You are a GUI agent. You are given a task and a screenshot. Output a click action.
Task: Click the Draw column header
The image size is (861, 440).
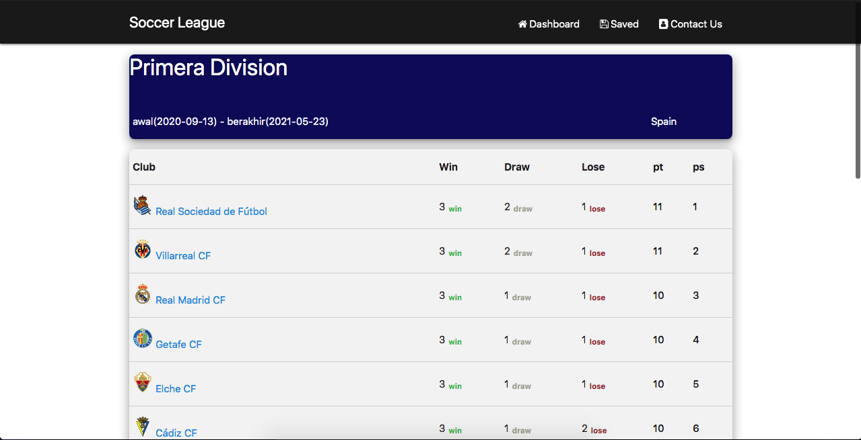pos(517,167)
